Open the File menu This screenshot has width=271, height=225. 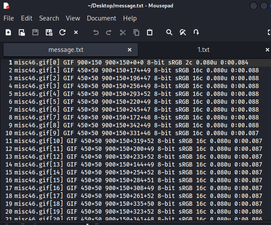pyautogui.click(x=9, y=18)
